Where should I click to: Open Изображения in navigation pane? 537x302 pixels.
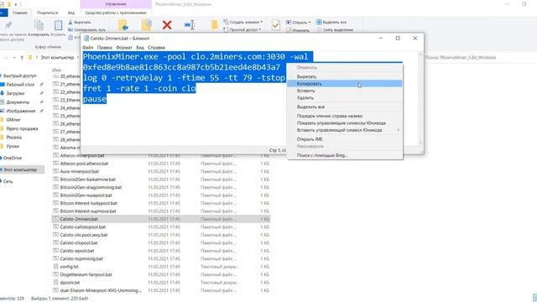coord(20,111)
